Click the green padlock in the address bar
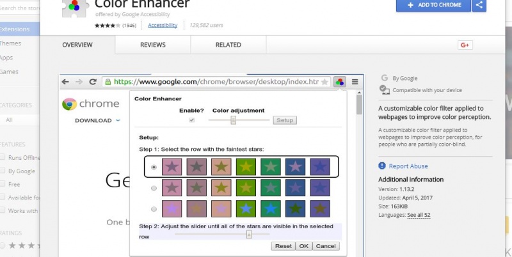This screenshot has height=257, width=512. [x=108, y=82]
